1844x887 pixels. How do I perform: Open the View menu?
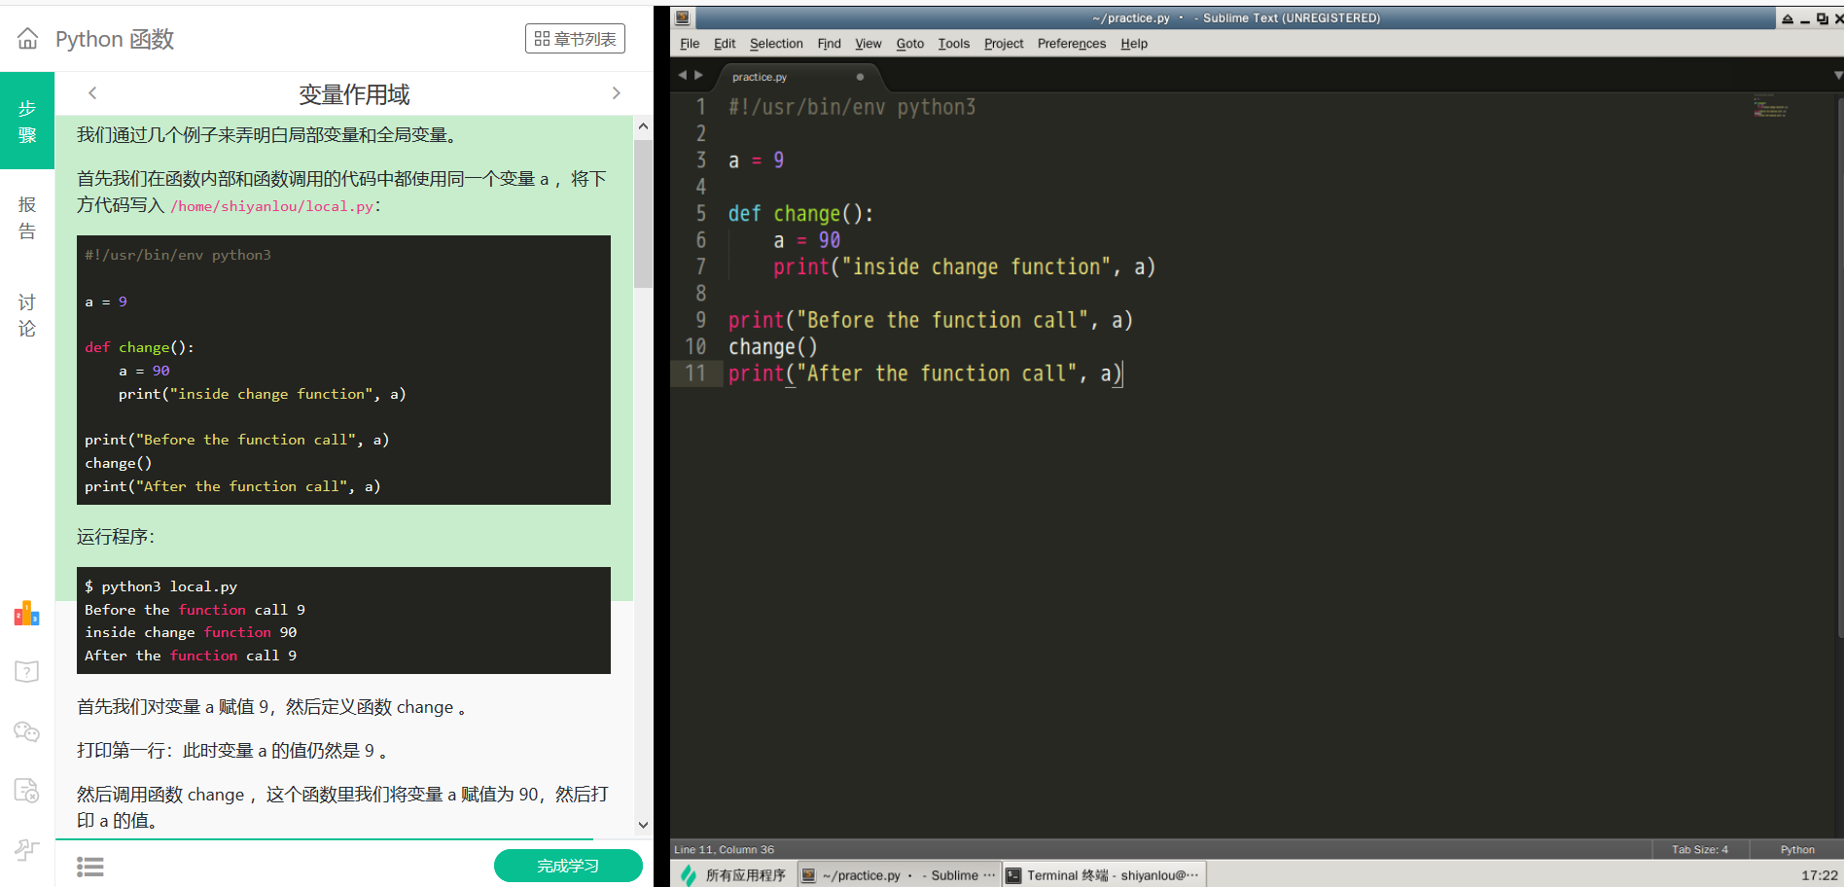pos(868,44)
